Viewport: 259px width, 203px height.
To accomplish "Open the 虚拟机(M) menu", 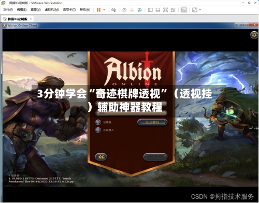I will tap(52, 10).
